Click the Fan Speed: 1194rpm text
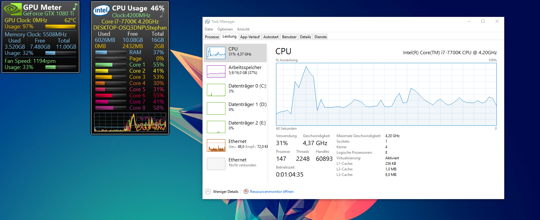 30,61
